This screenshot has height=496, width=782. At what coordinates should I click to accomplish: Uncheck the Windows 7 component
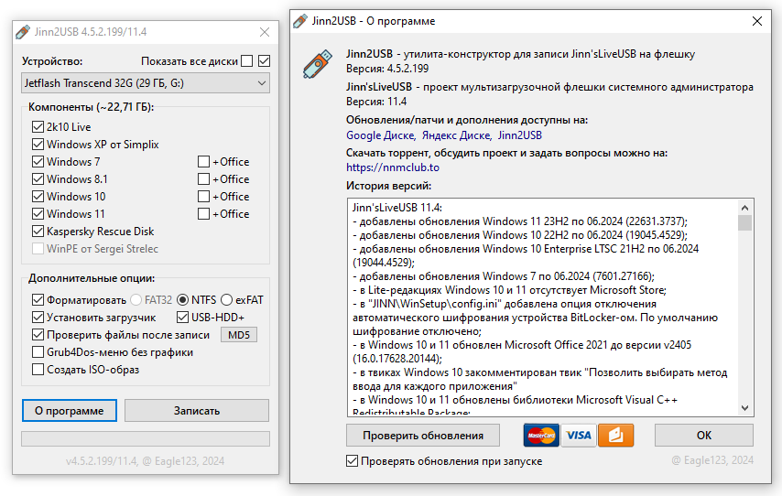pos(38,161)
